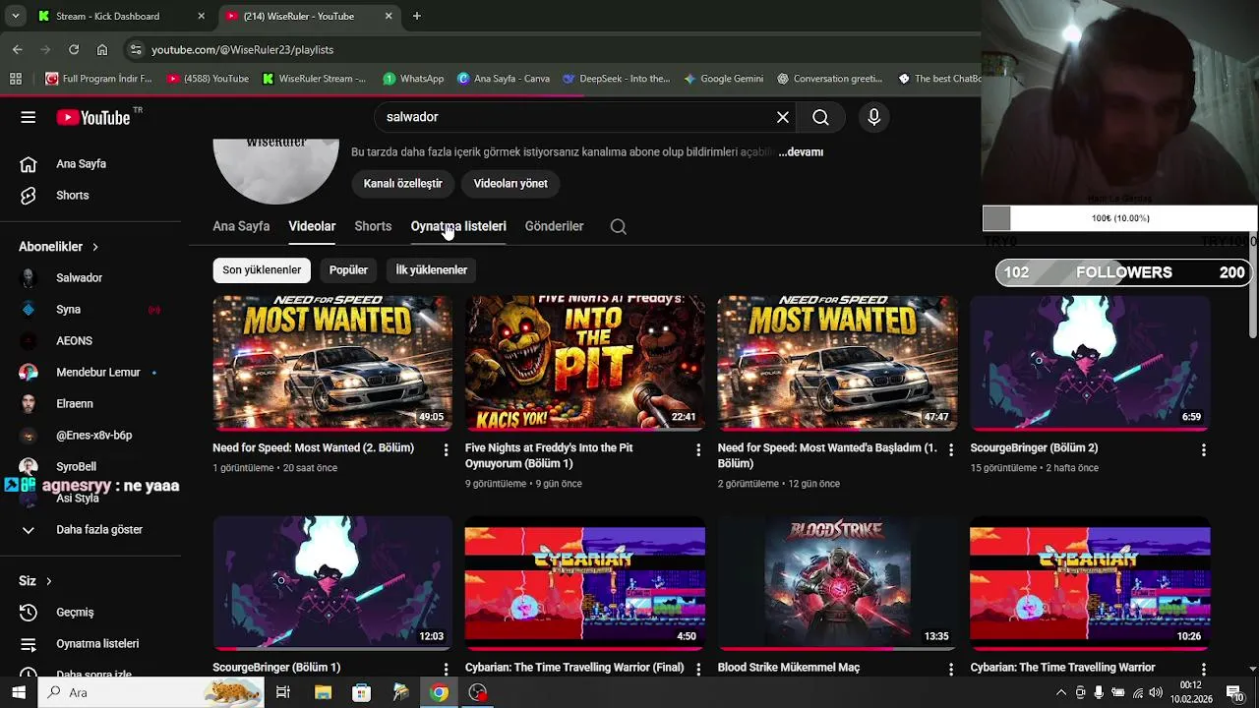
Task: Open the Oynatma listeleri channel tab
Action: 458,226
